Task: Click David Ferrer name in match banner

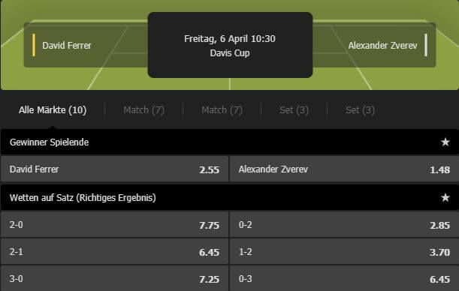Action: [67, 45]
